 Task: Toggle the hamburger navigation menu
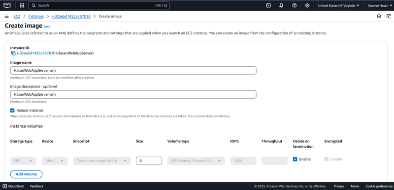click(7, 16)
